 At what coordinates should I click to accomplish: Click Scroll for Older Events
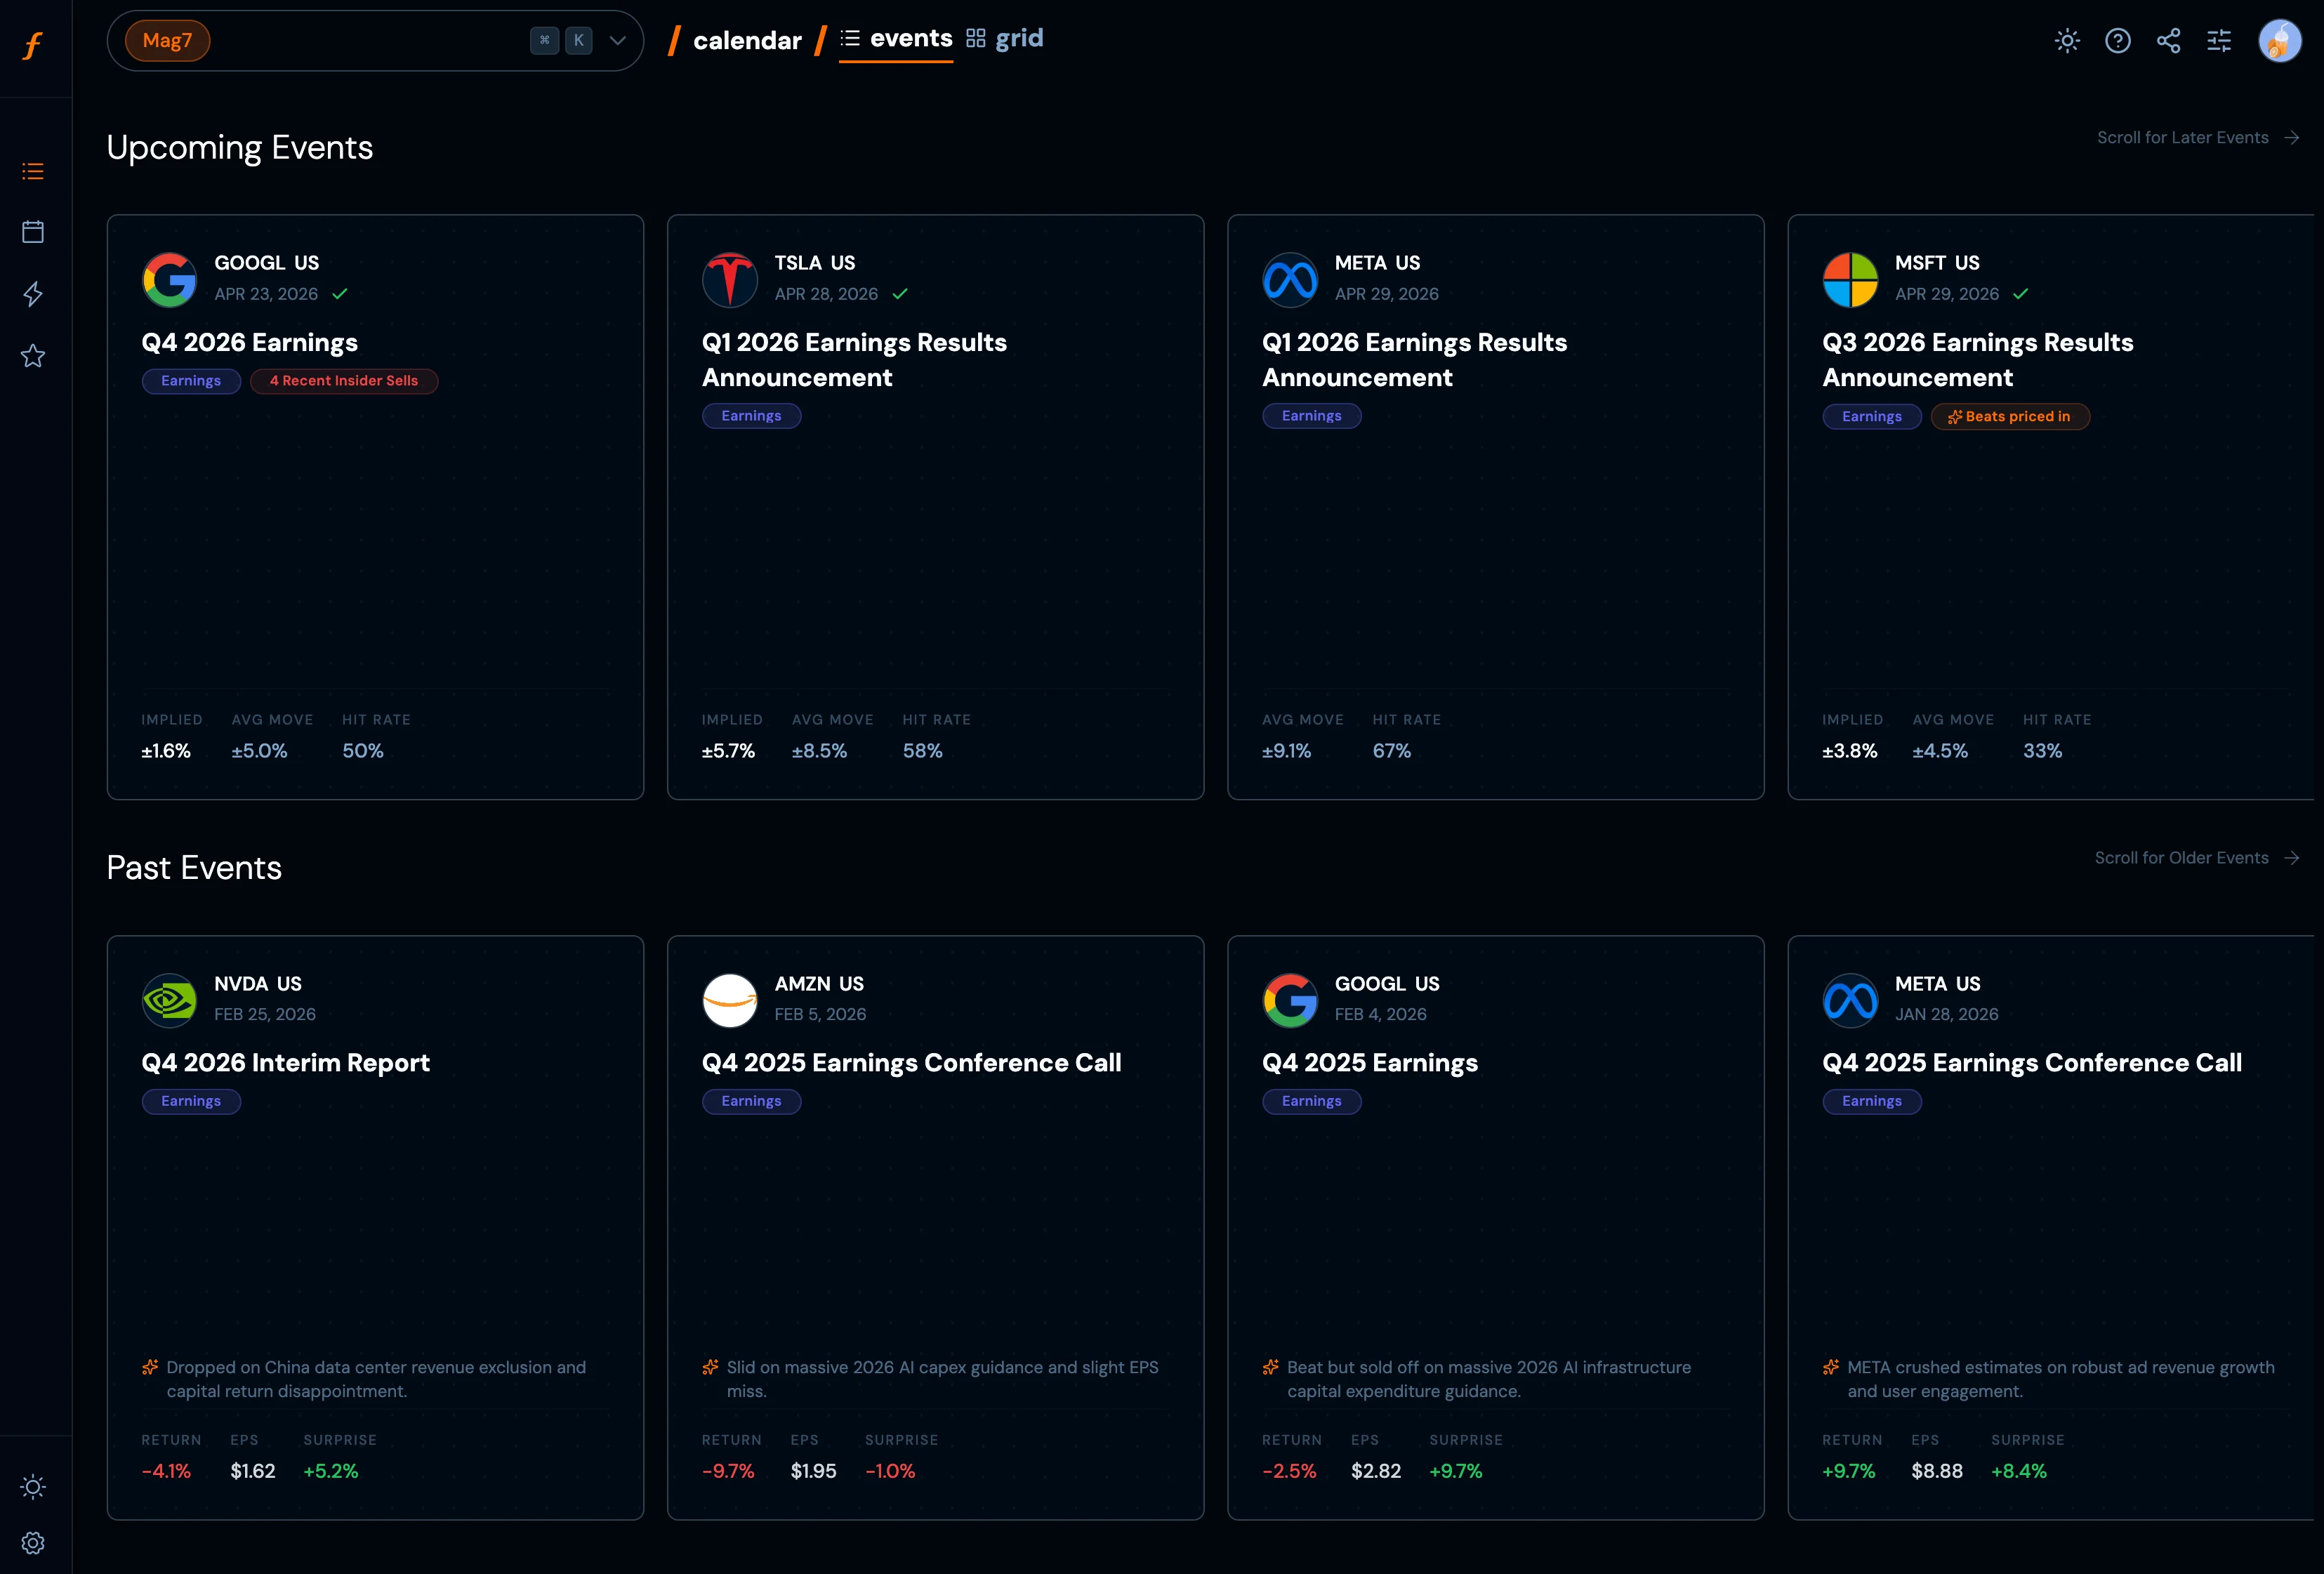pyautogui.click(x=2197, y=858)
